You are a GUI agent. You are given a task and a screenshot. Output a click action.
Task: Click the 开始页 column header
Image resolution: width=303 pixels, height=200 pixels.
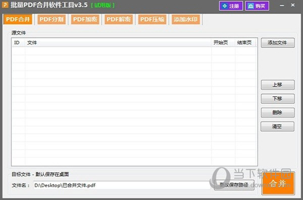pyautogui.click(x=223, y=43)
